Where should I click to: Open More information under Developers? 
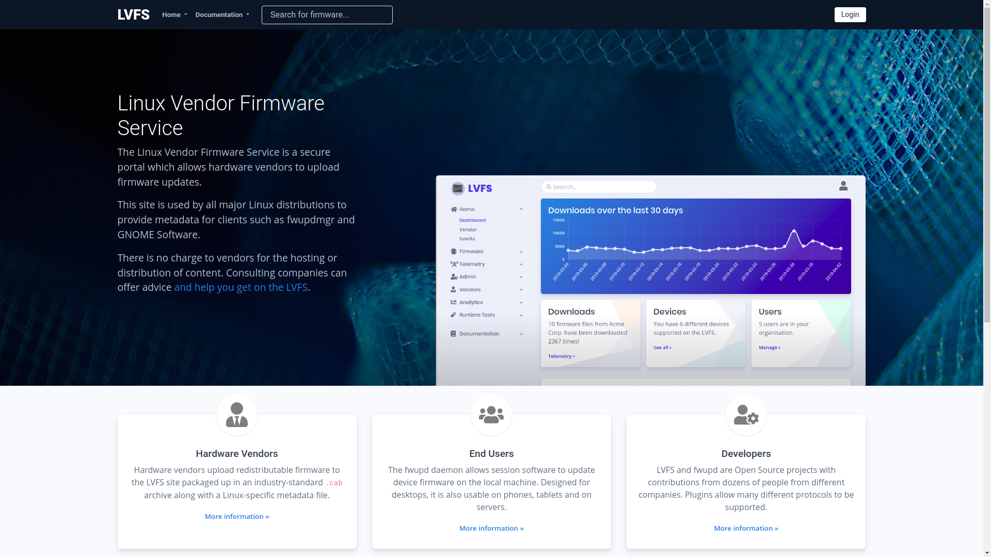746,528
